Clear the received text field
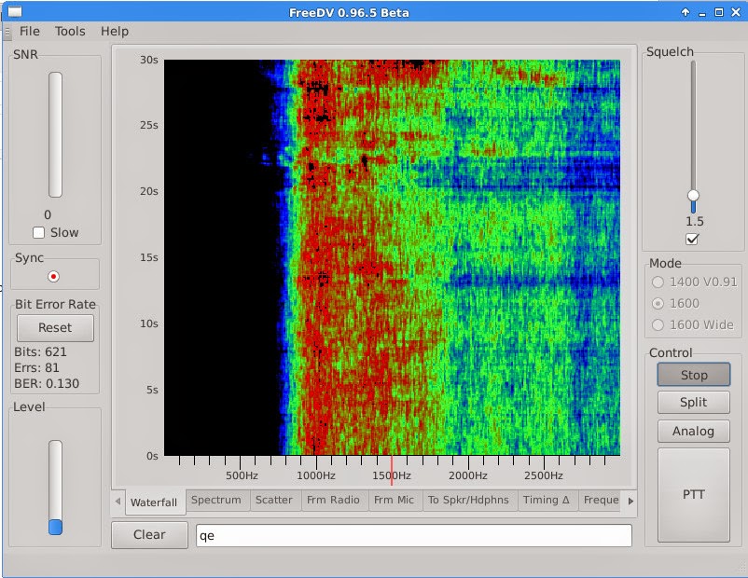748x578 pixels. pyautogui.click(x=149, y=535)
